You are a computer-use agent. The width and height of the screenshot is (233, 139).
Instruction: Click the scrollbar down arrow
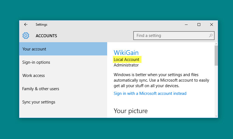216,116
